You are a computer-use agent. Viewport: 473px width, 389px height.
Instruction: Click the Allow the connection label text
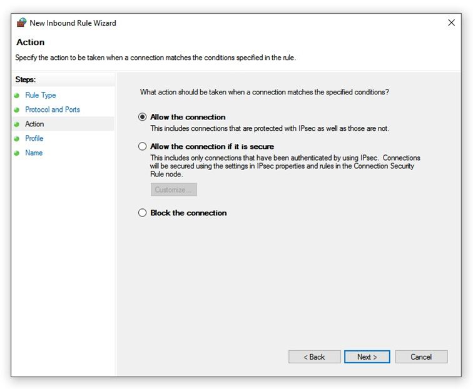click(188, 117)
